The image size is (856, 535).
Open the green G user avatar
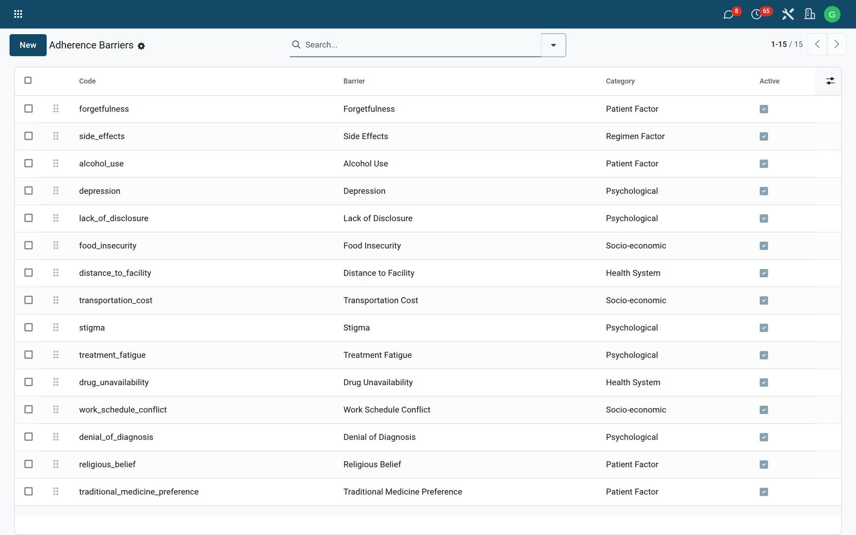point(832,14)
